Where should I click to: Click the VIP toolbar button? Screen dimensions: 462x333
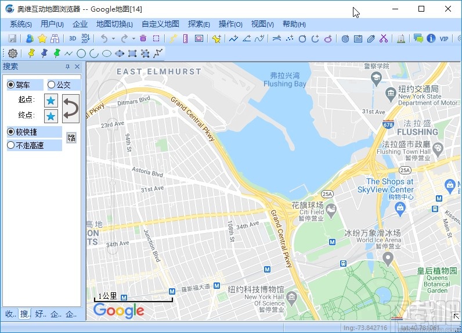444,38
